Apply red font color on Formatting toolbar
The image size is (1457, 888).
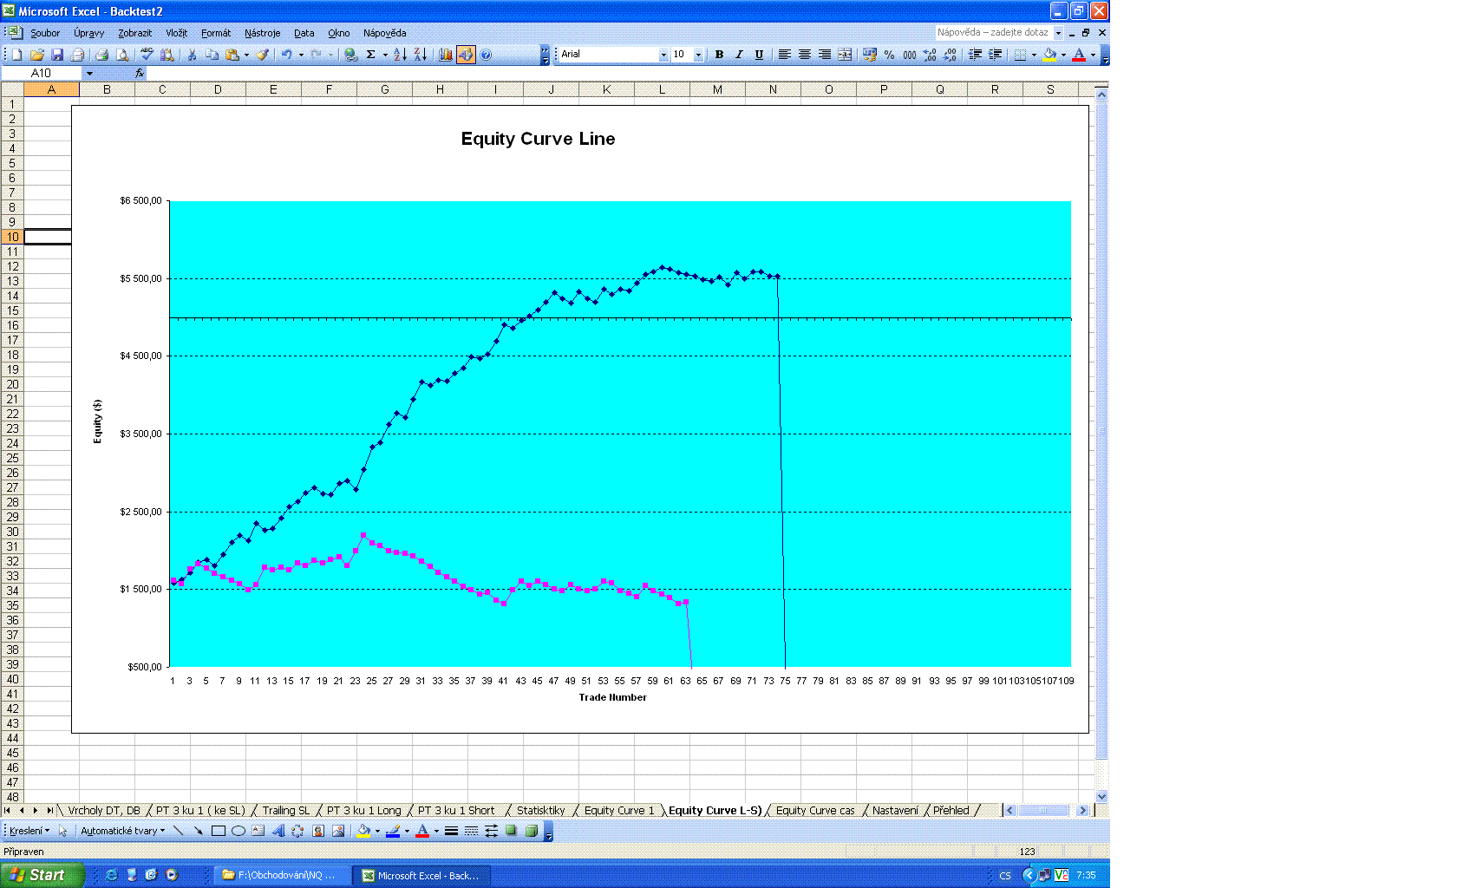point(1079,55)
